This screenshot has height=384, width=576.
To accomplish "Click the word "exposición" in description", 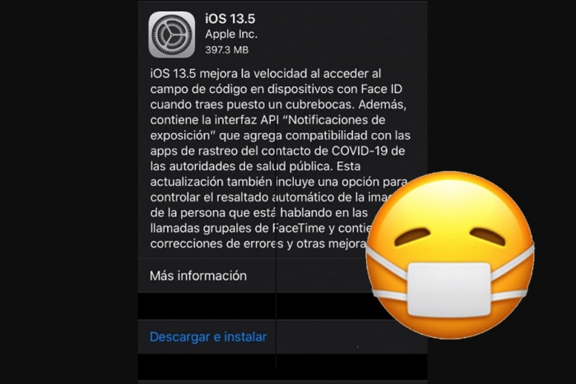I will click(x=182, y=136).
